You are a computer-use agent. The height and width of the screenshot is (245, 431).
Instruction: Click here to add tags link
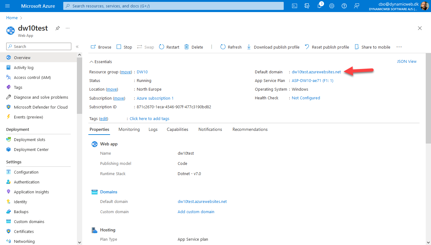149,118
